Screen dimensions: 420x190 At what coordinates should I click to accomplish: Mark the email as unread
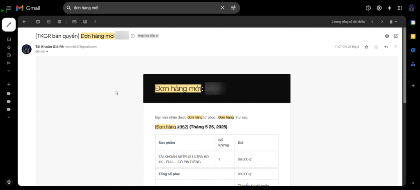75,22
